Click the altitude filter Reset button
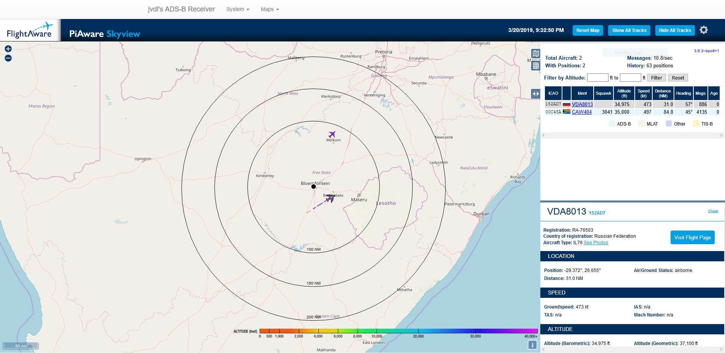Viewport: 725px width, 353px height. tap(678, 78)
